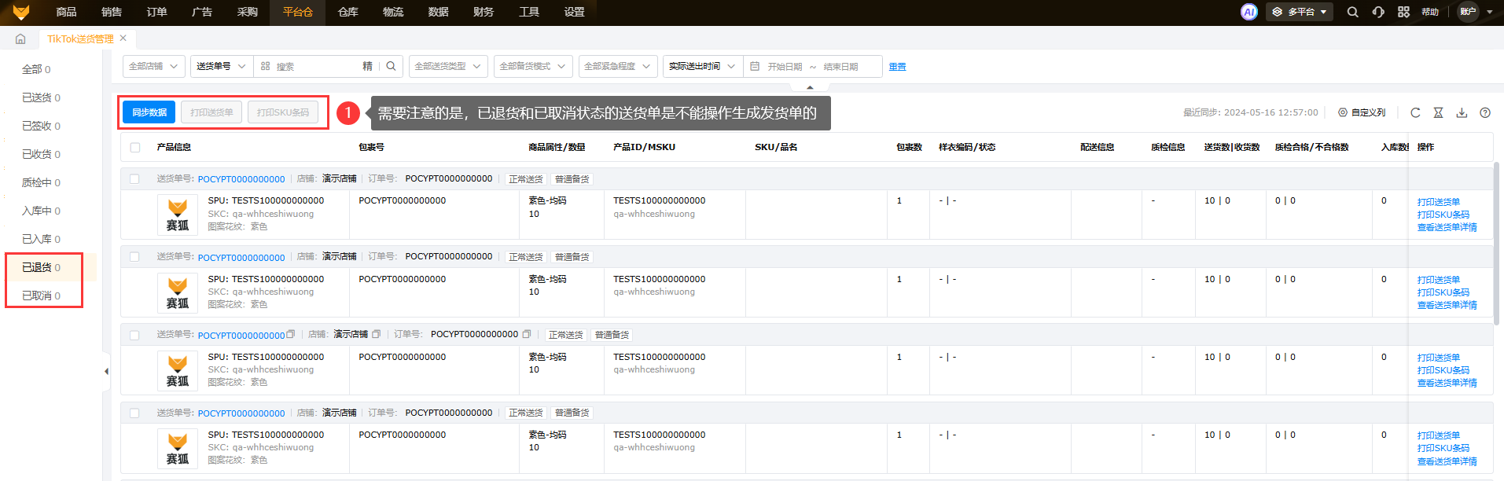
Task: Expand the 全部店铺 store dropdown
Action: [153, 67]
